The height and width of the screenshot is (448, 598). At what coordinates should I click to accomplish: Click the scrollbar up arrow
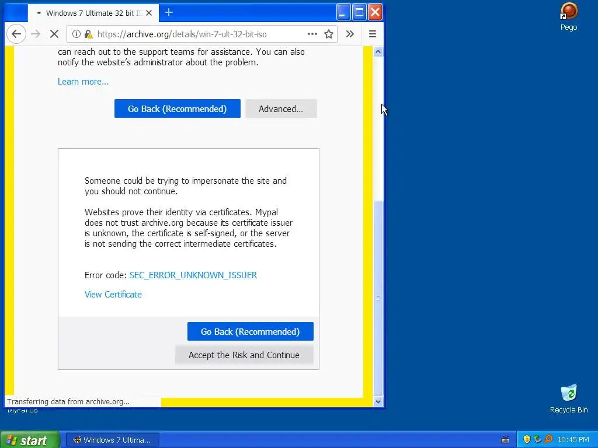click(378, 51)
